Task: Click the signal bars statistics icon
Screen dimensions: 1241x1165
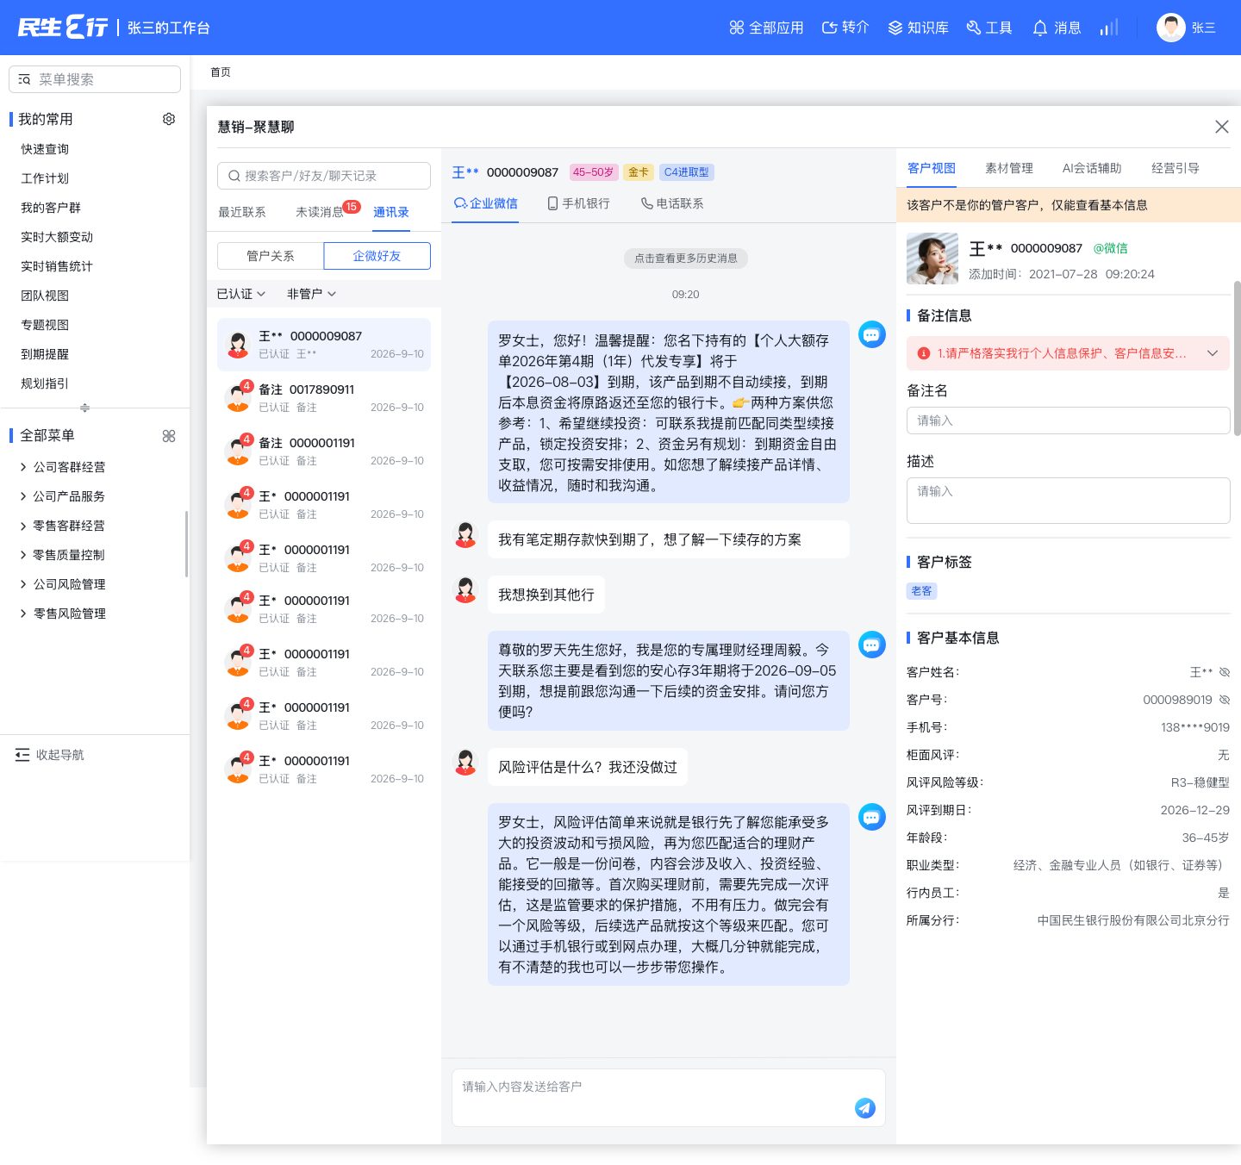Action: [1109, 28]
